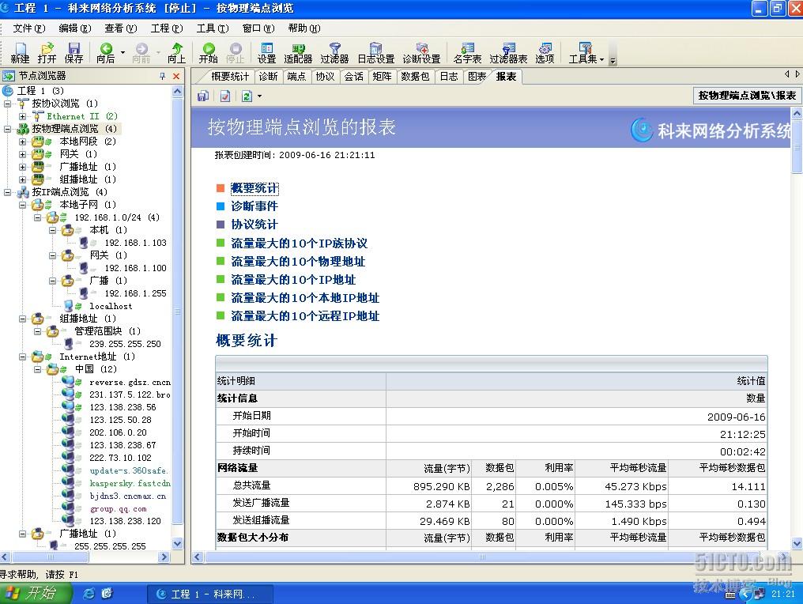Viewport: 803px width, 604px height.
Task: Follow the 概要统计 report link
Action: (254, 188)
